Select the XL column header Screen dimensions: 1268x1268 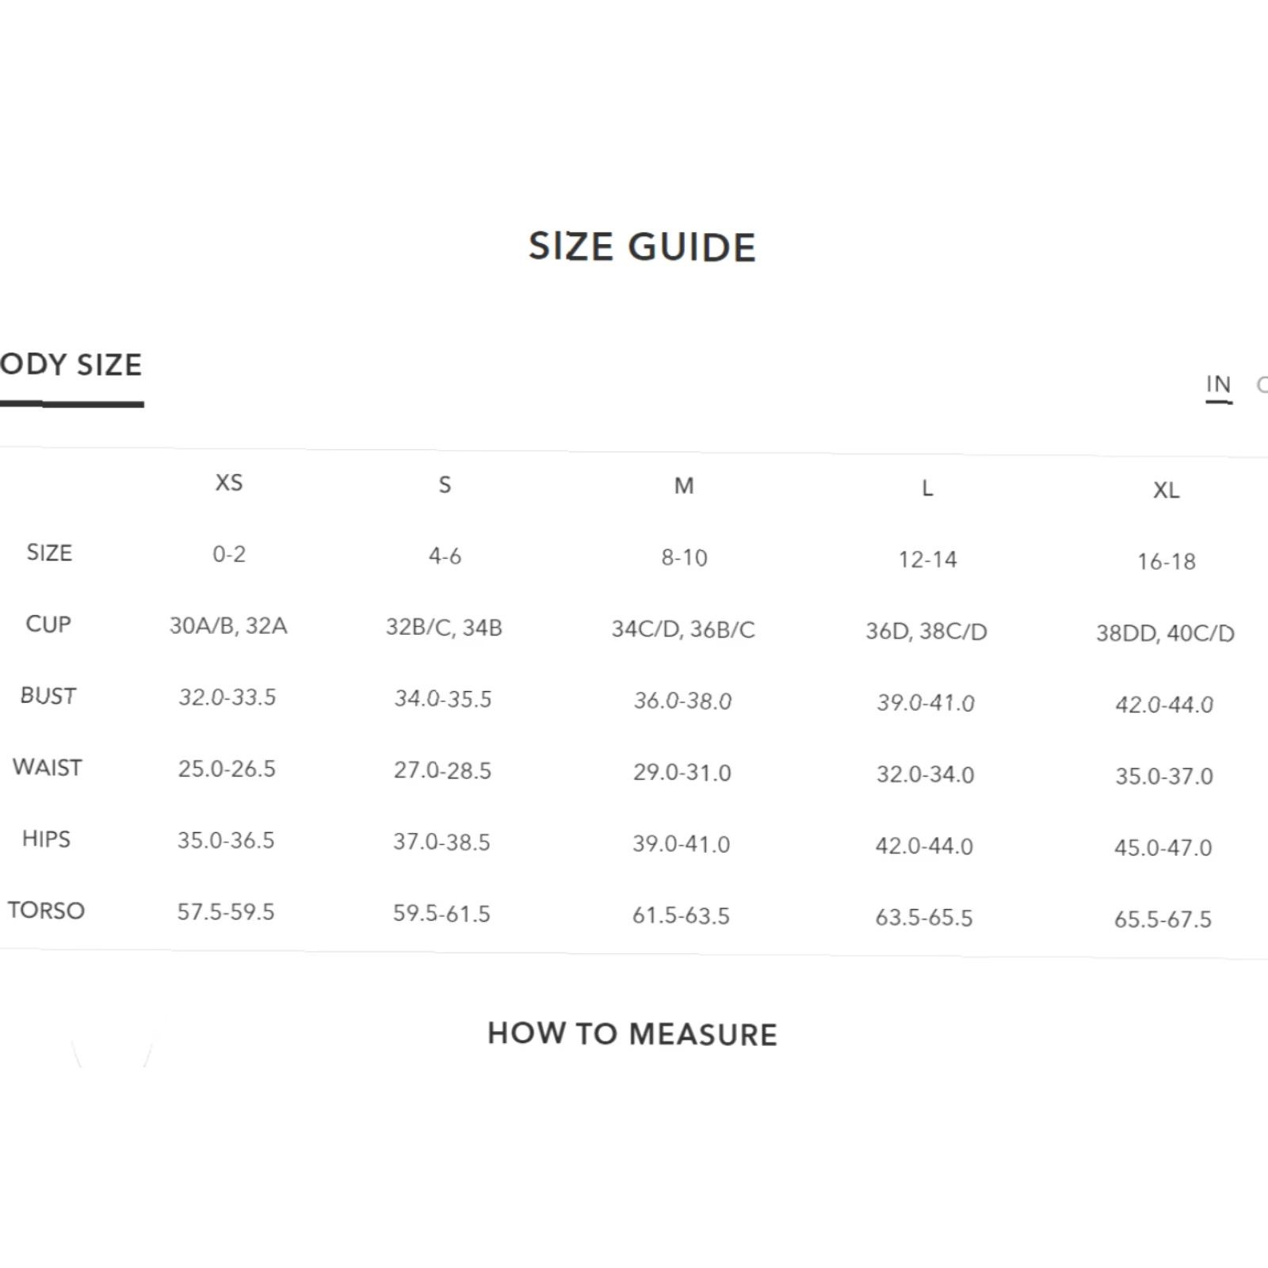1166,490
